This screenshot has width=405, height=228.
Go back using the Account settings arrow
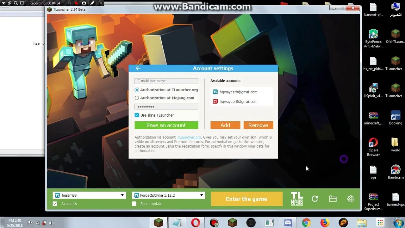[138, 68]
